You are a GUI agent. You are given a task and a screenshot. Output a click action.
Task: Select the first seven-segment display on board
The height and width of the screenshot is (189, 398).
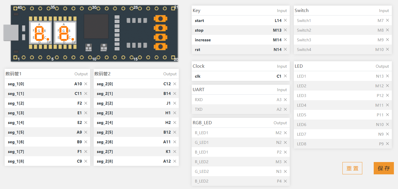point(40,33)
